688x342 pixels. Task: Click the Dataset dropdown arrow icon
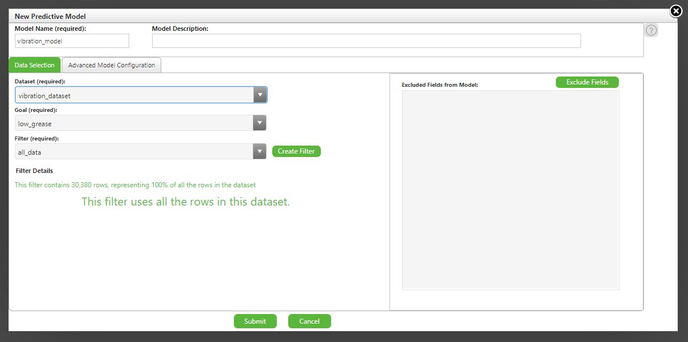pos(260,94)
